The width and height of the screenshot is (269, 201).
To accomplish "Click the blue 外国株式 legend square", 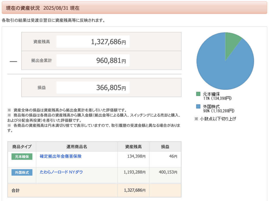I will point(198,106).
